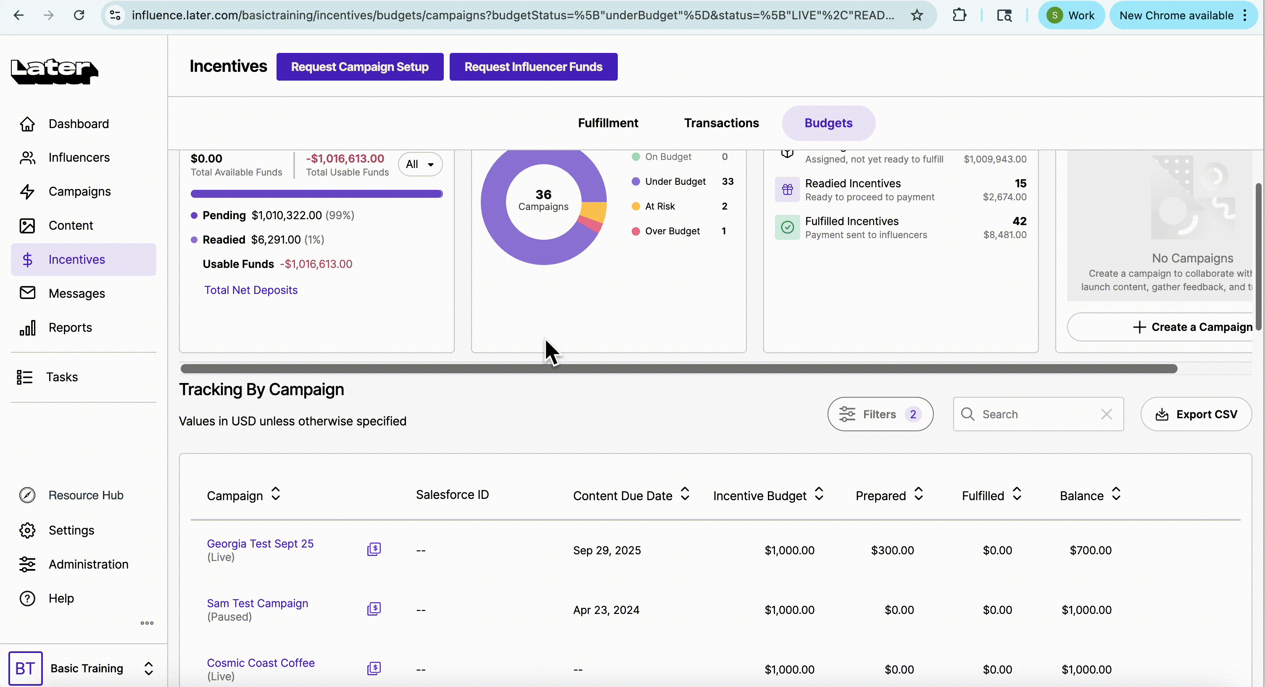The width and height of the screenshot is (1265, 687).
Task: Click the Reports bar chart icon
Action: click(x=27, y=327)
